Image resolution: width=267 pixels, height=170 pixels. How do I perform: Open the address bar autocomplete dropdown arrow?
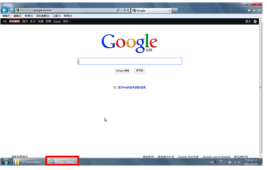(121, 10)
